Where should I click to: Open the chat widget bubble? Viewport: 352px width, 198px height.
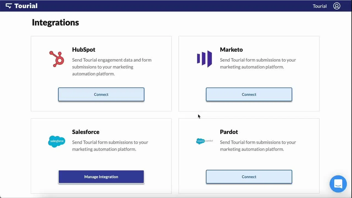click(338, 184)
